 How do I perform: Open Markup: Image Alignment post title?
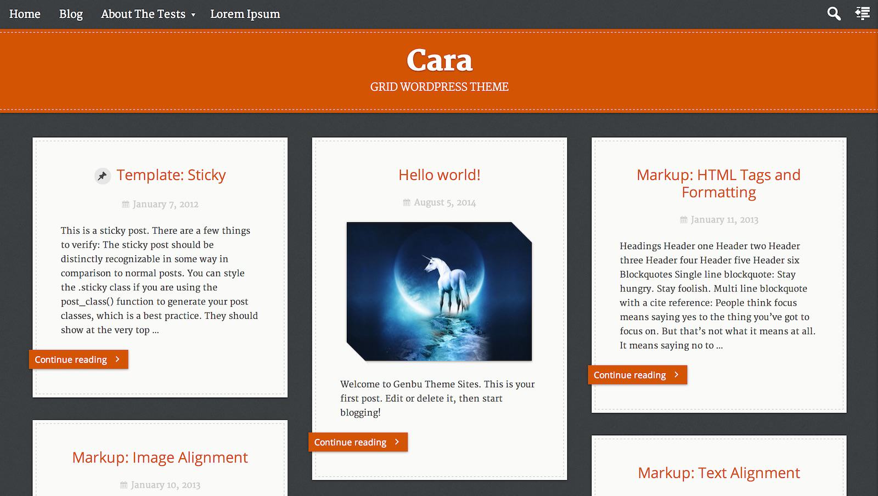click(x=160, y=458)
